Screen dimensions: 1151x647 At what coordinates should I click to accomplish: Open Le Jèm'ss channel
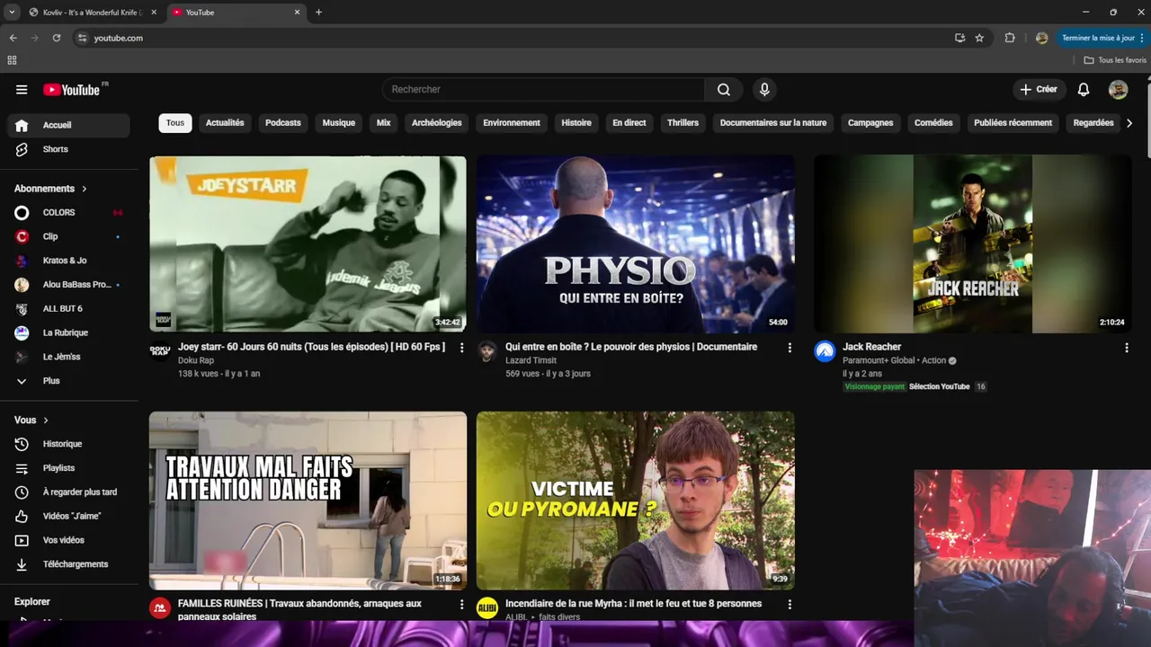[68, 357]
